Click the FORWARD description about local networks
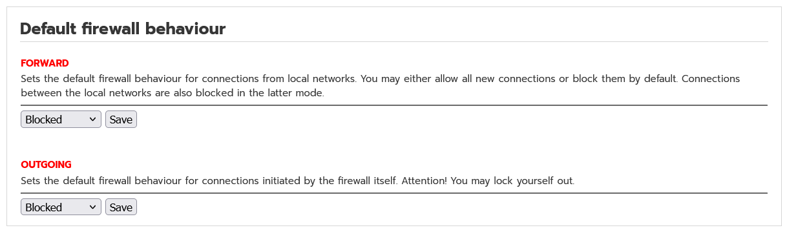 pos(380,86)
